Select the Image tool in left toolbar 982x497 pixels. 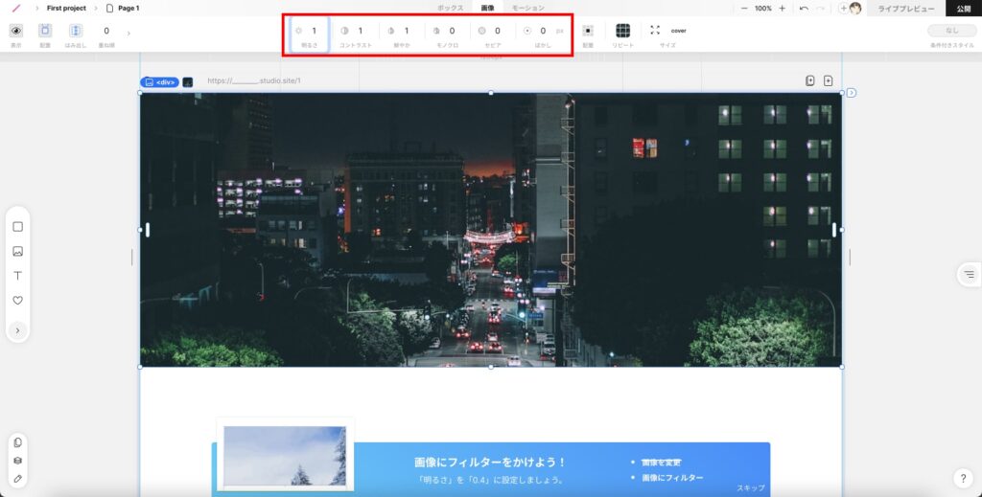(x=17, y=251)
